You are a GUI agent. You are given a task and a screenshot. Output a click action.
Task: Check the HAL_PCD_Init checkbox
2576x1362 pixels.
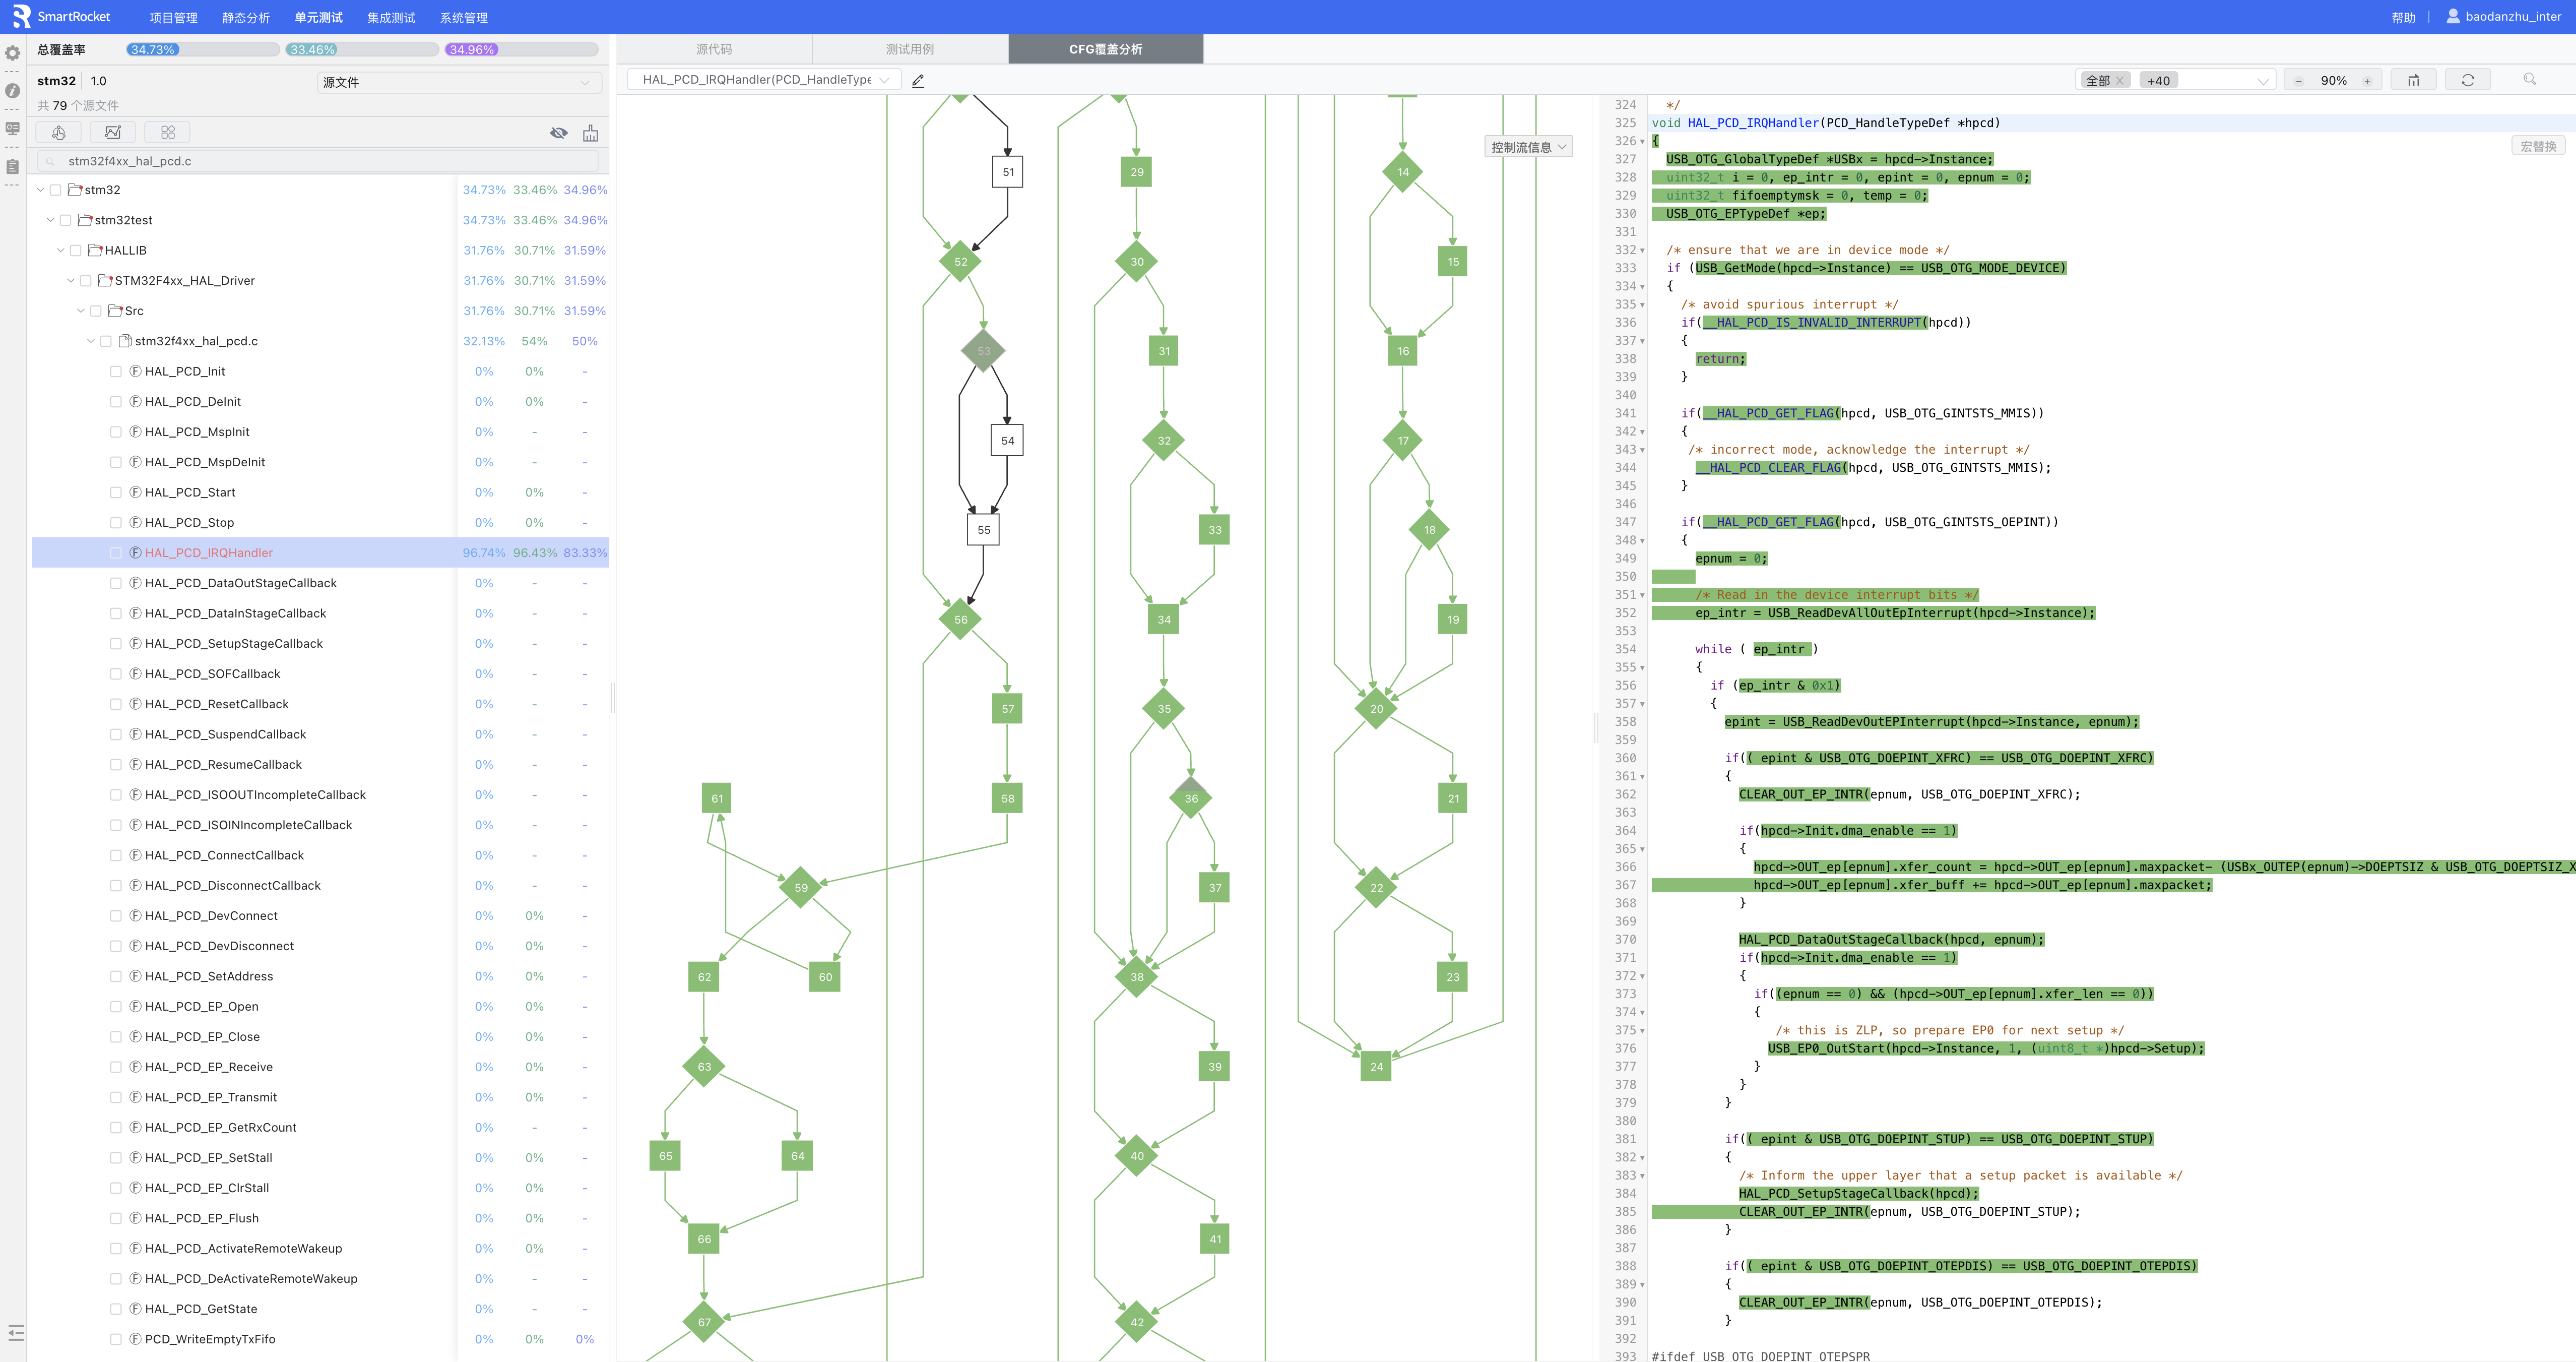coord(116,371)
